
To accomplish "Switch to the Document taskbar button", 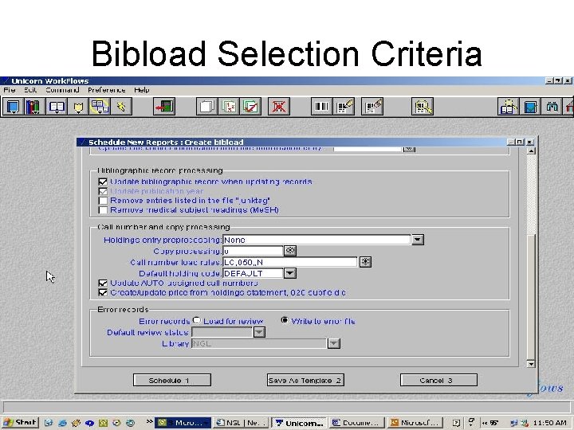I will pos(357,423).
